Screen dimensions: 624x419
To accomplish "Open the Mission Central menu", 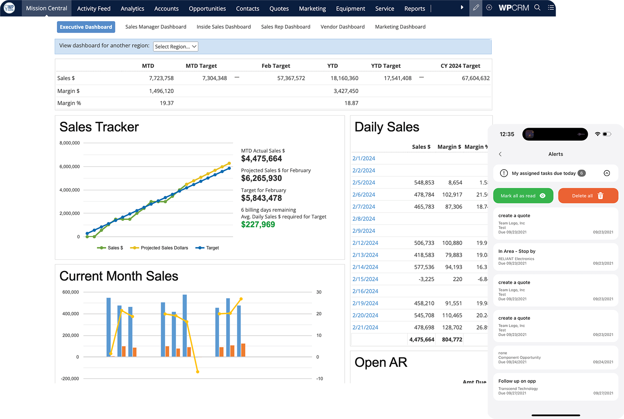I will [46, 8].
